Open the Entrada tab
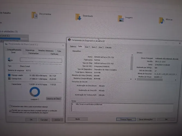182x136 pixels. click(x=108, y=47)
